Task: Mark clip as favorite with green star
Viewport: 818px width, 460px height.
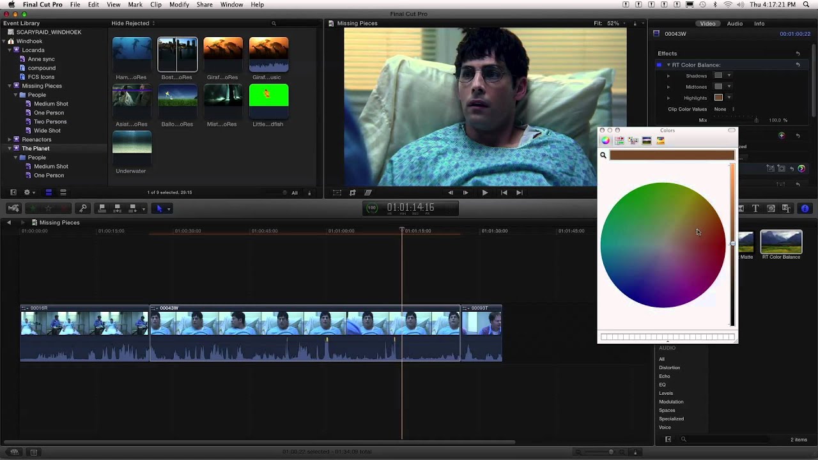Action: [33, 208]
